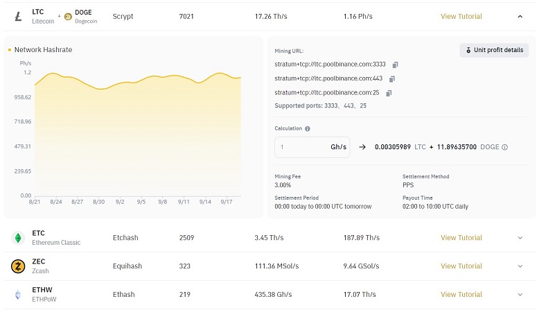Viewport: 537px width, 310px height.
Task: Click the Ethereum Classic name text
Action: pos(56,243)
